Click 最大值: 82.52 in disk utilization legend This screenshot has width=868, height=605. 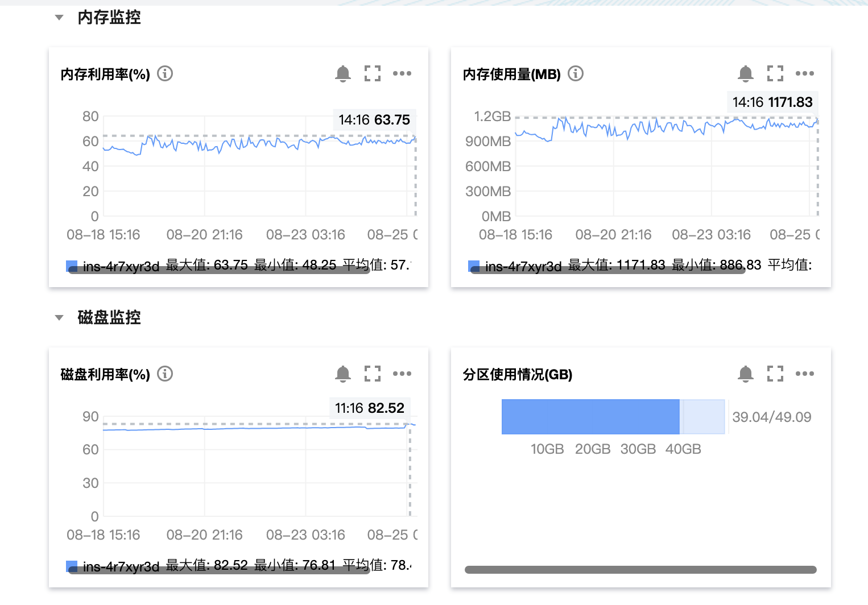click(207, 565)
